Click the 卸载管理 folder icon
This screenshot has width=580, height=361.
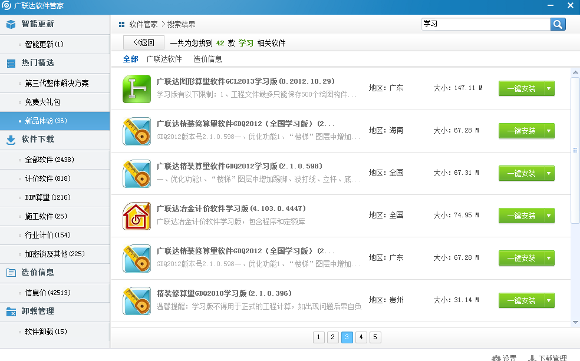point(11,312)
